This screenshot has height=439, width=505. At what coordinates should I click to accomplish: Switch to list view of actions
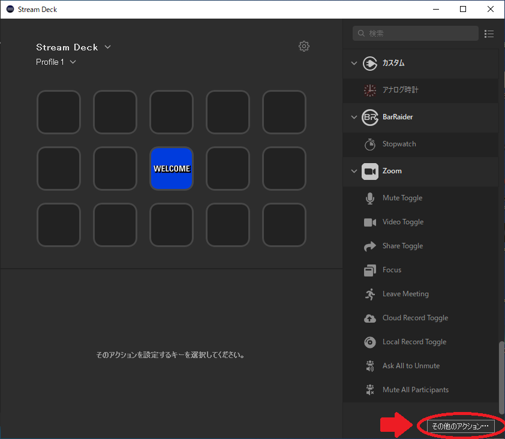[489, 34]
